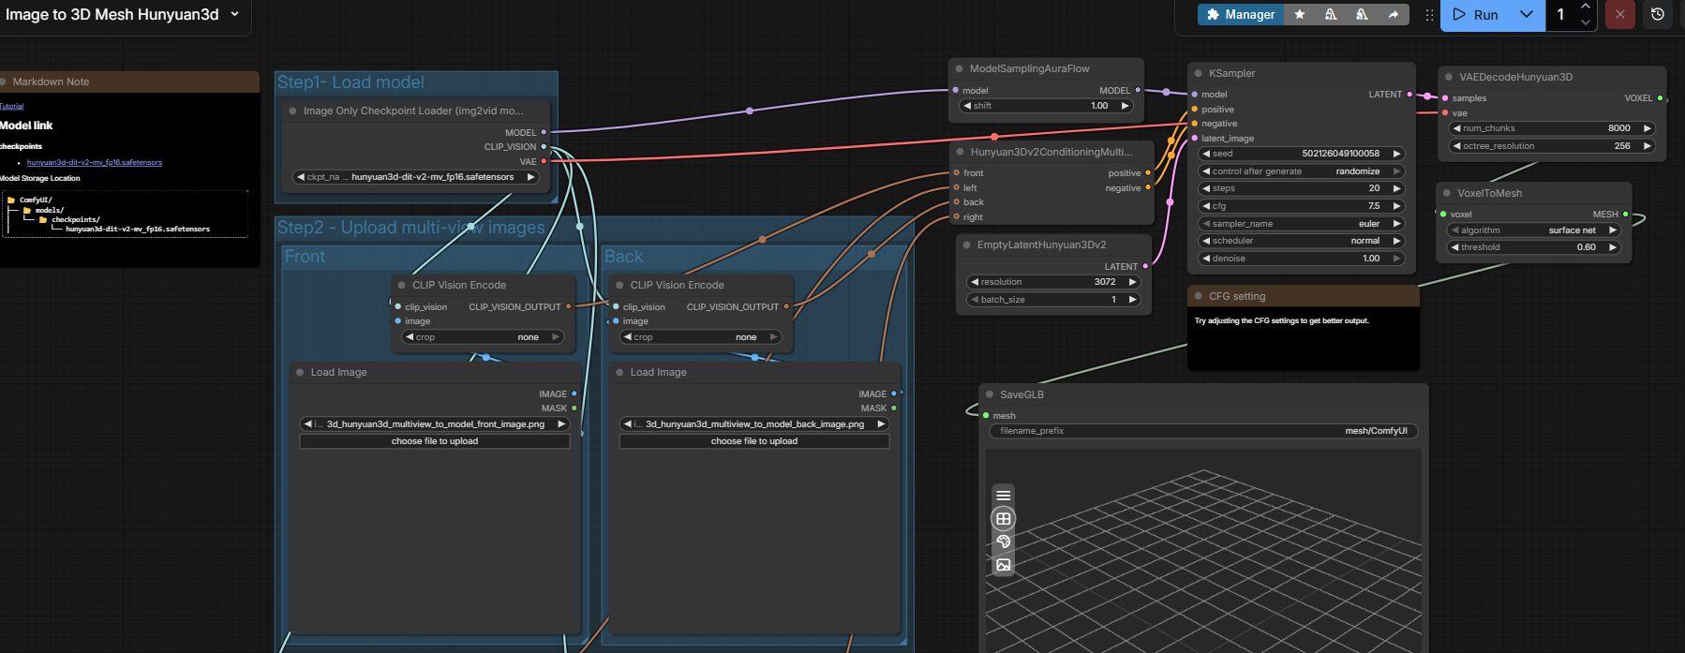The width and height of the screenshot is (1685, 653).
Task: Click the 'Step1- Load model' group title
Action: point(350,82)
